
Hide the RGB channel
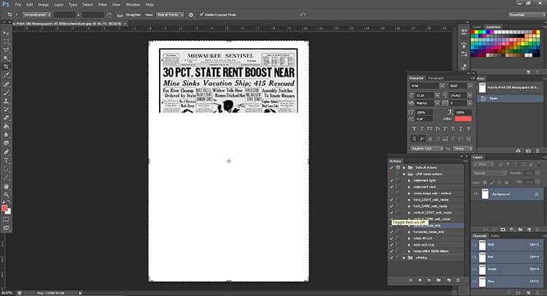[x=475, y=245]
